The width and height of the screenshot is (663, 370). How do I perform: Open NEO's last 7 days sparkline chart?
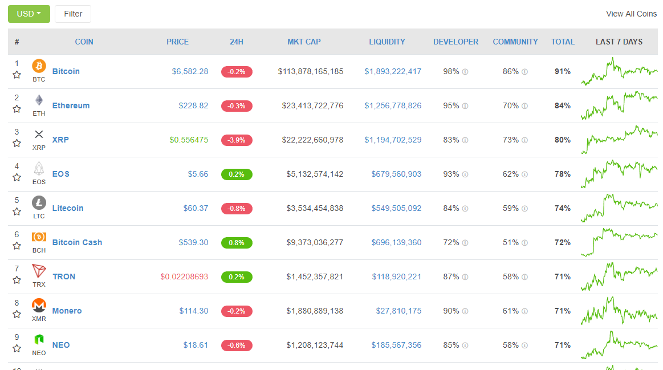(619, 345)
